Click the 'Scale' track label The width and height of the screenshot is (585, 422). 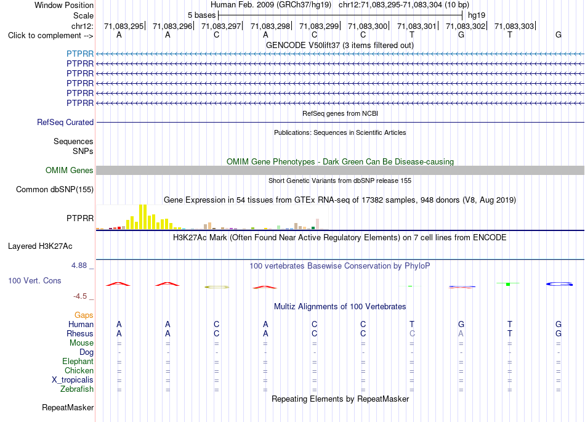coord(83,15)
